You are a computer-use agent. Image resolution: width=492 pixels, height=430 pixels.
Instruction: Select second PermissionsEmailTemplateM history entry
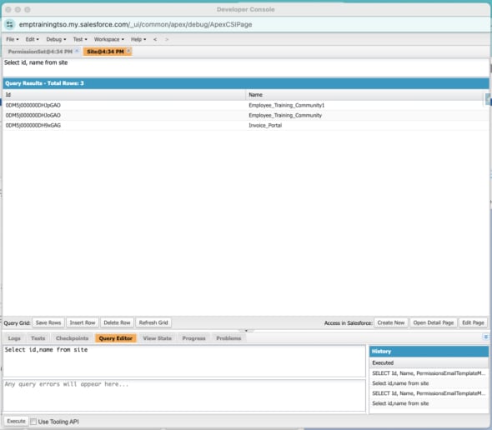point(429,393)
